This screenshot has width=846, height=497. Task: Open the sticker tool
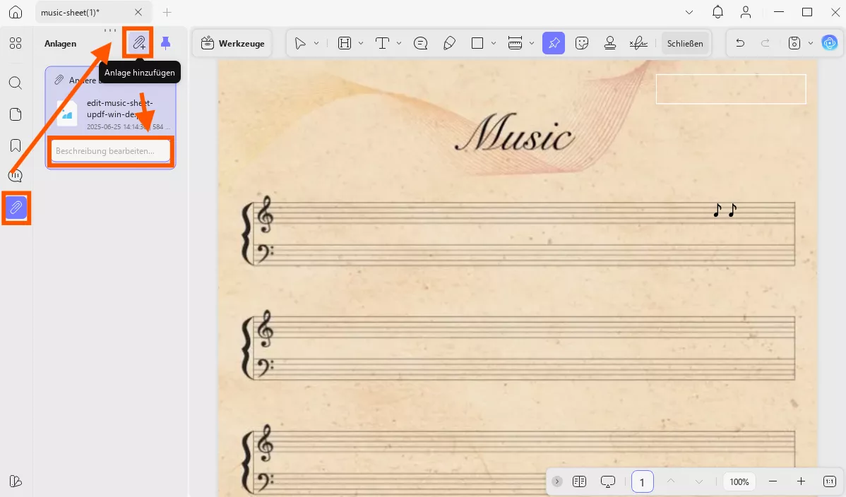point(582,43)
